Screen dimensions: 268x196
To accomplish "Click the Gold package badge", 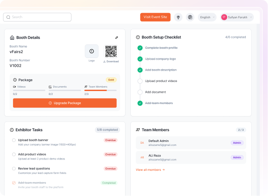I will (111, 80).
